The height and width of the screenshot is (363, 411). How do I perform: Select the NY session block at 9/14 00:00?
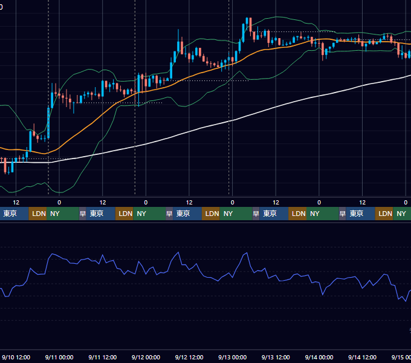click(322, 214)
